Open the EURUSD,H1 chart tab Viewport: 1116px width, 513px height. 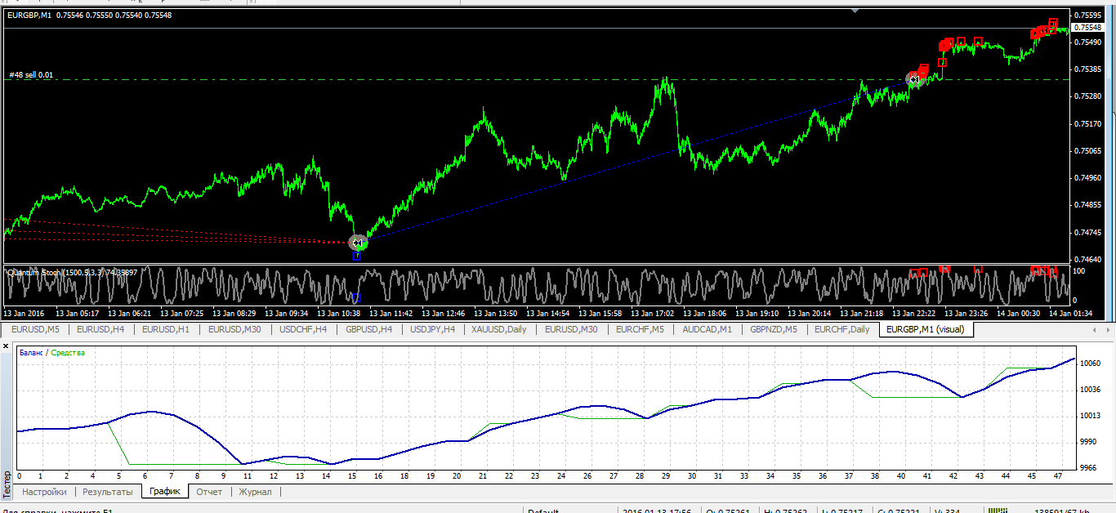(166, 329)
